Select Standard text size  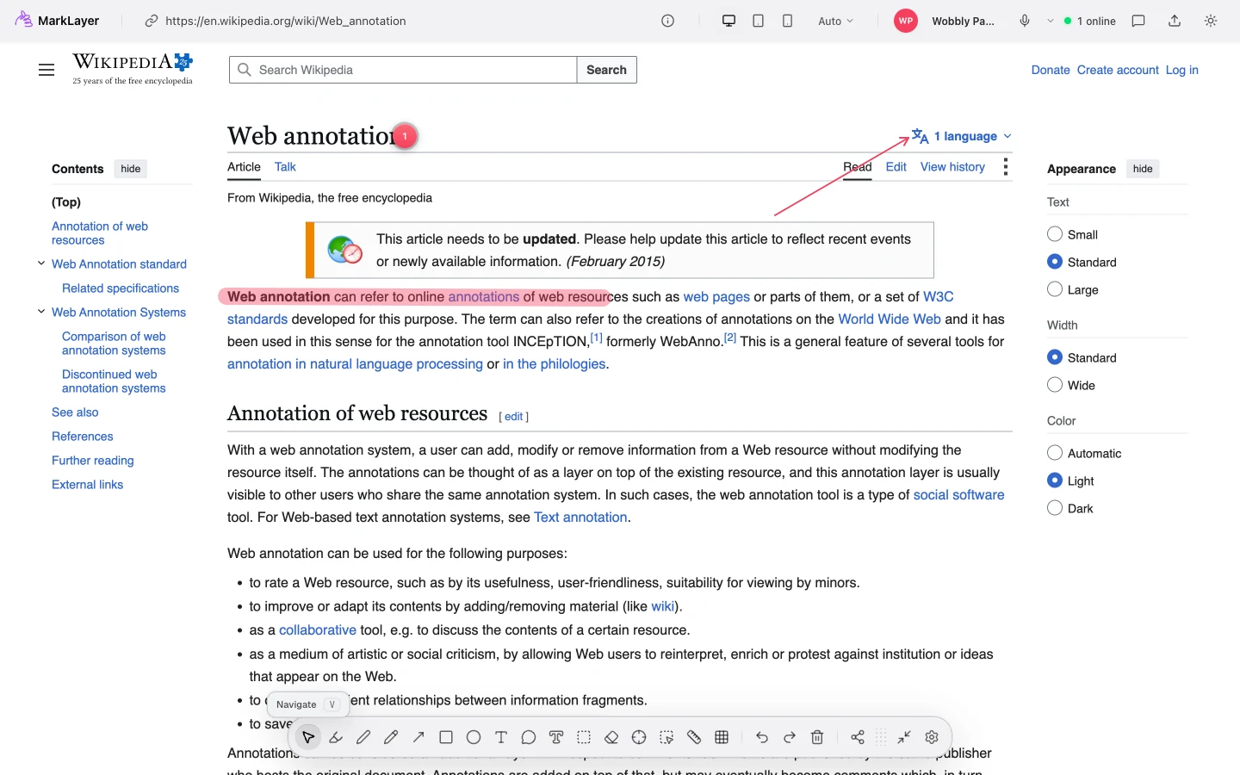[x=1055, y=262]
